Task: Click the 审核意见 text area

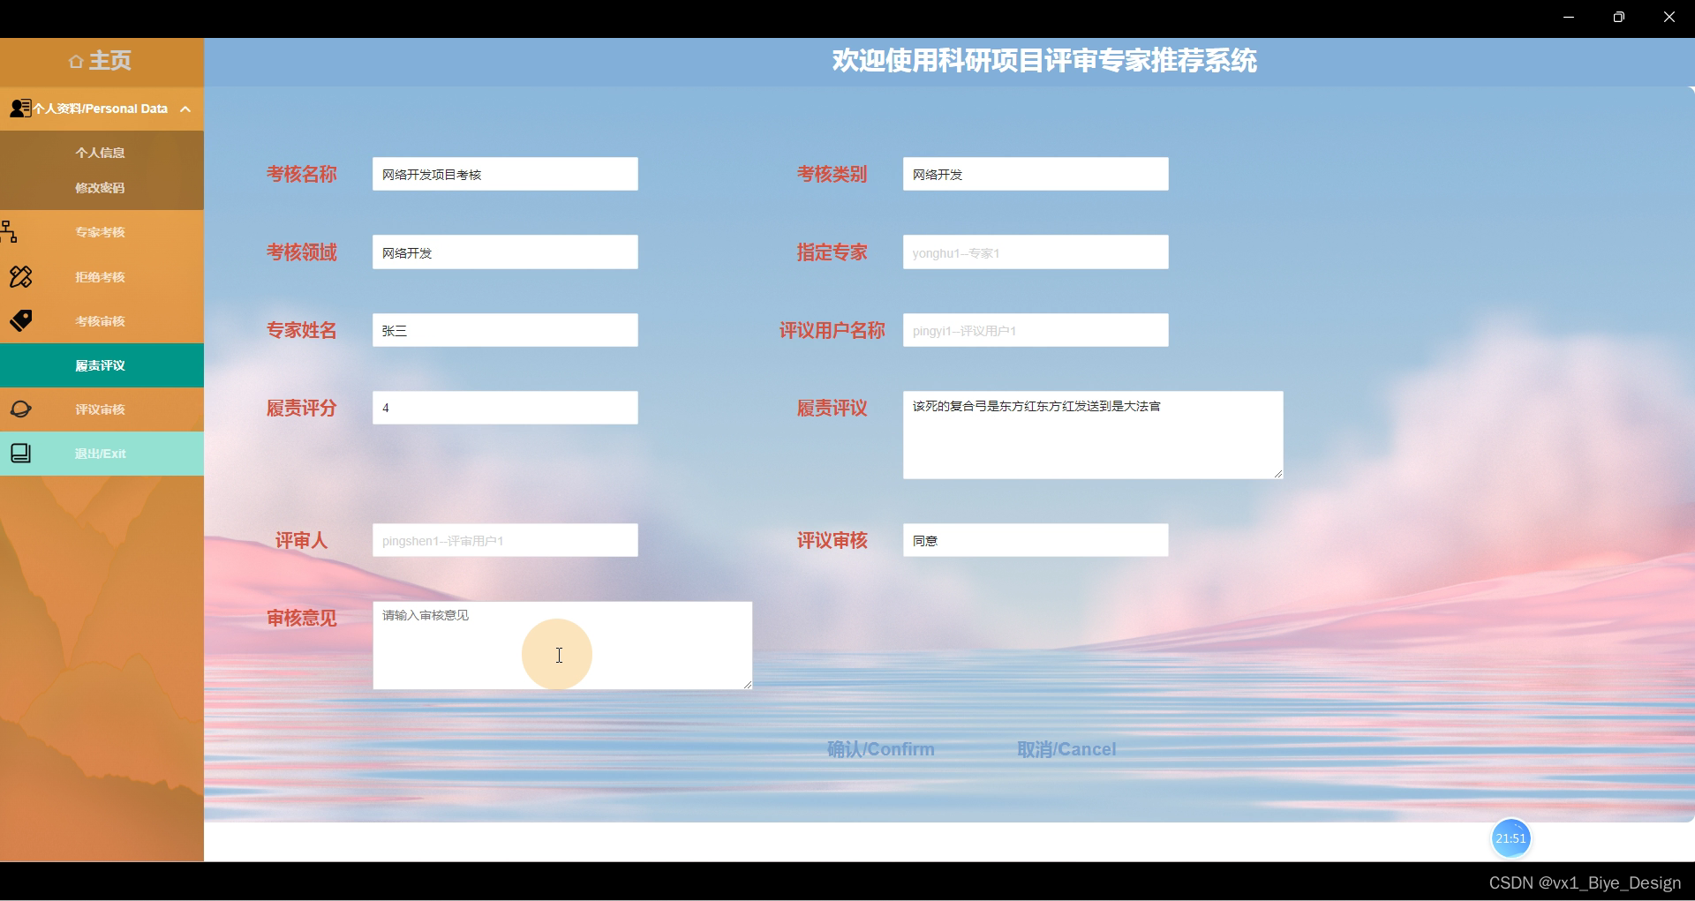Action: (562, 645)
